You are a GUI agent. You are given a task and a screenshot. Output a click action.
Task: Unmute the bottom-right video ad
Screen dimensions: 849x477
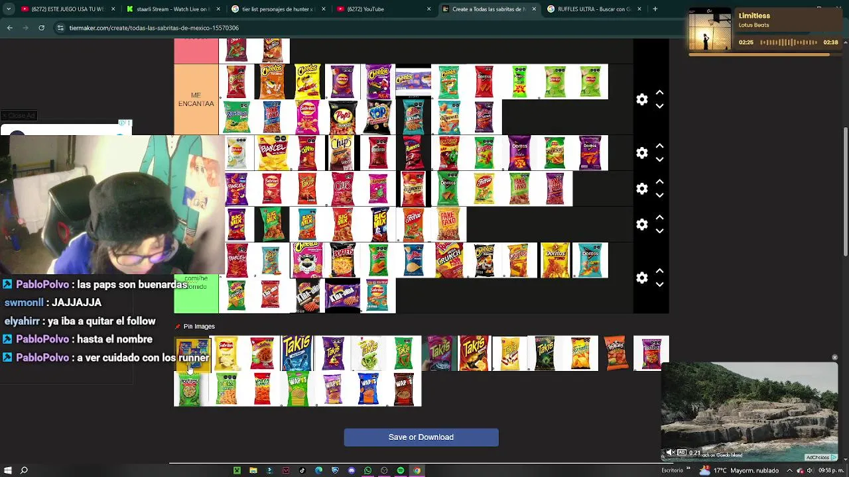pyautogui.click(x=671, y=453)
